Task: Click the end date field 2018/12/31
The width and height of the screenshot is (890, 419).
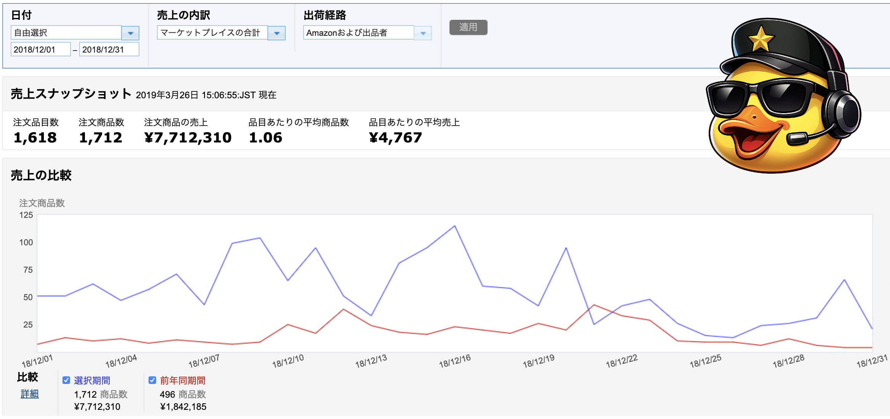Action: 109,50
